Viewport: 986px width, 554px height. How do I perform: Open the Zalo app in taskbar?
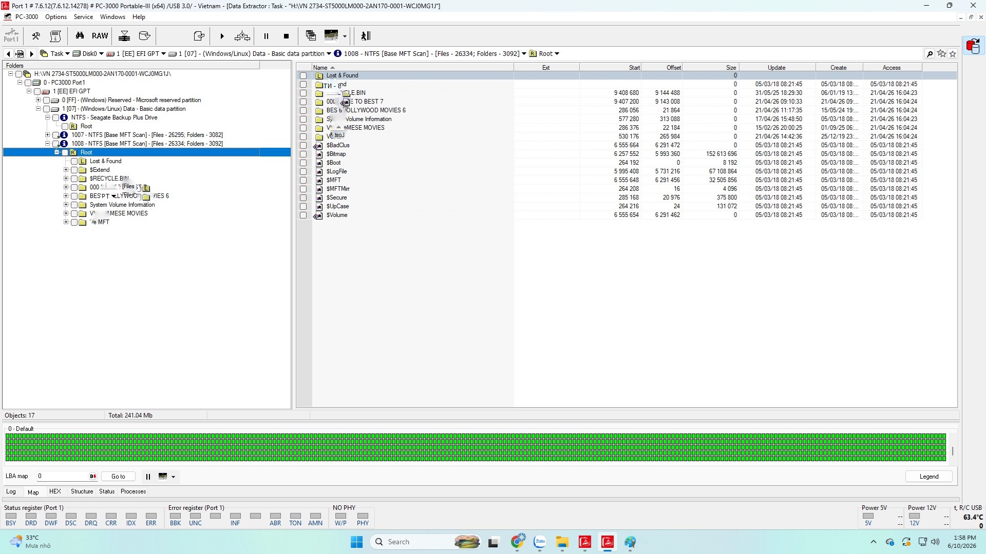[x=540, y=542]
